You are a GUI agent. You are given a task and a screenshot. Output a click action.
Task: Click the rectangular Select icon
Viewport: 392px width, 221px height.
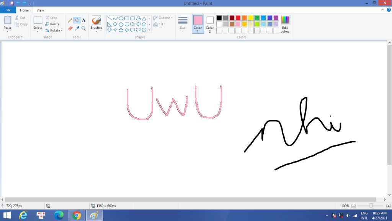(38, 20)
